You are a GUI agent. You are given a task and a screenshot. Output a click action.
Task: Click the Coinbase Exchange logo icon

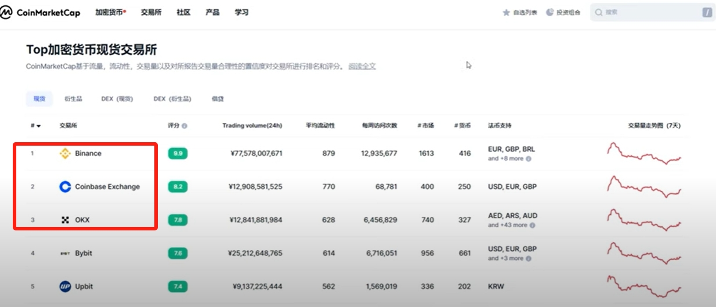[x=66, y=187]
